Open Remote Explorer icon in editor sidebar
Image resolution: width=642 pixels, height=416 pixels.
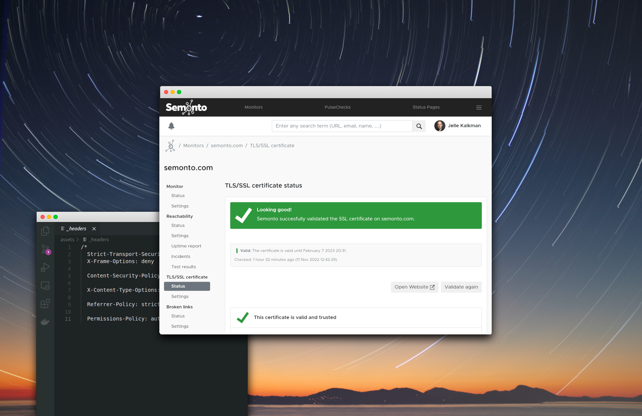click(x=45, y=286)
